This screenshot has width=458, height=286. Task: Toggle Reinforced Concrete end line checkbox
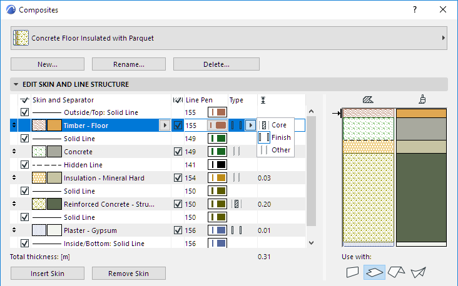(x=178, y=204)
